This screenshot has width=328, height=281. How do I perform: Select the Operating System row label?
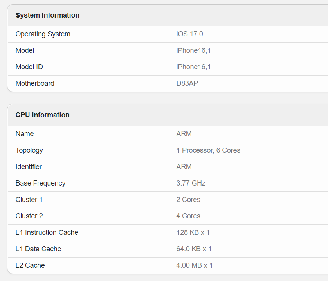(43, 34)
